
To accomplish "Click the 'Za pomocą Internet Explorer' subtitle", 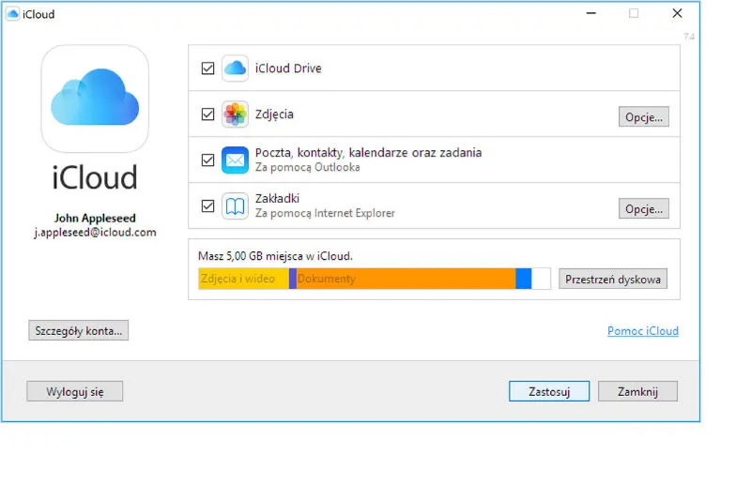I will (x=325, y=213).
